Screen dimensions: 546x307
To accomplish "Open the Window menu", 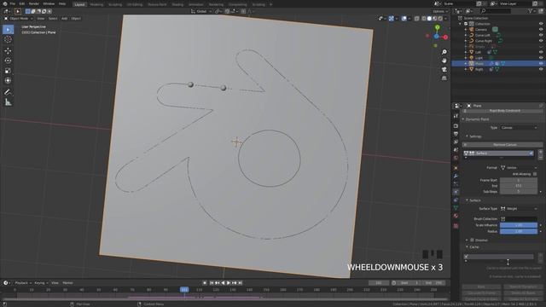I will click(x=49, y=3).
